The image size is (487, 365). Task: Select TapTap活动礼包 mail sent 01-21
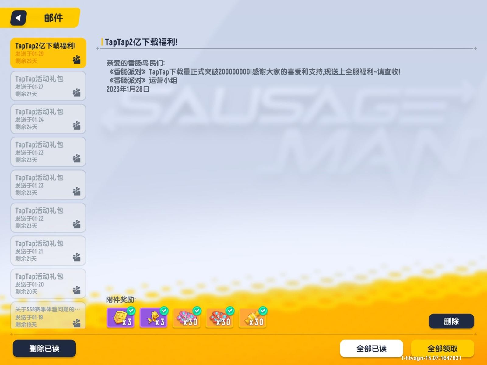coord(48,251)
